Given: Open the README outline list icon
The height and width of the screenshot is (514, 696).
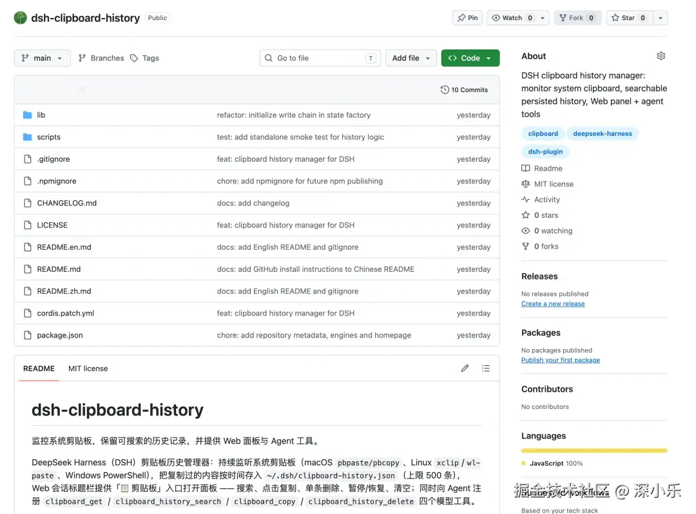Looking at the screenshot, I should 486,368.
